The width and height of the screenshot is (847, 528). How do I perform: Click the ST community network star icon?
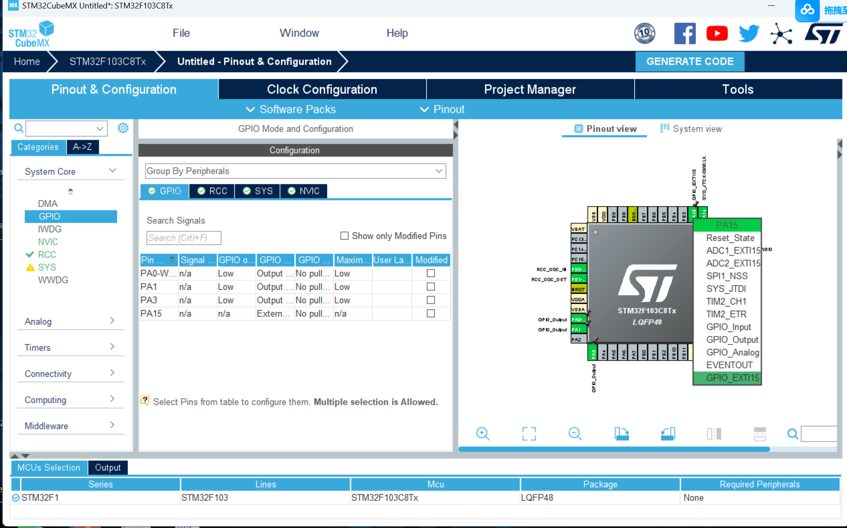click(x=781, y=33)
